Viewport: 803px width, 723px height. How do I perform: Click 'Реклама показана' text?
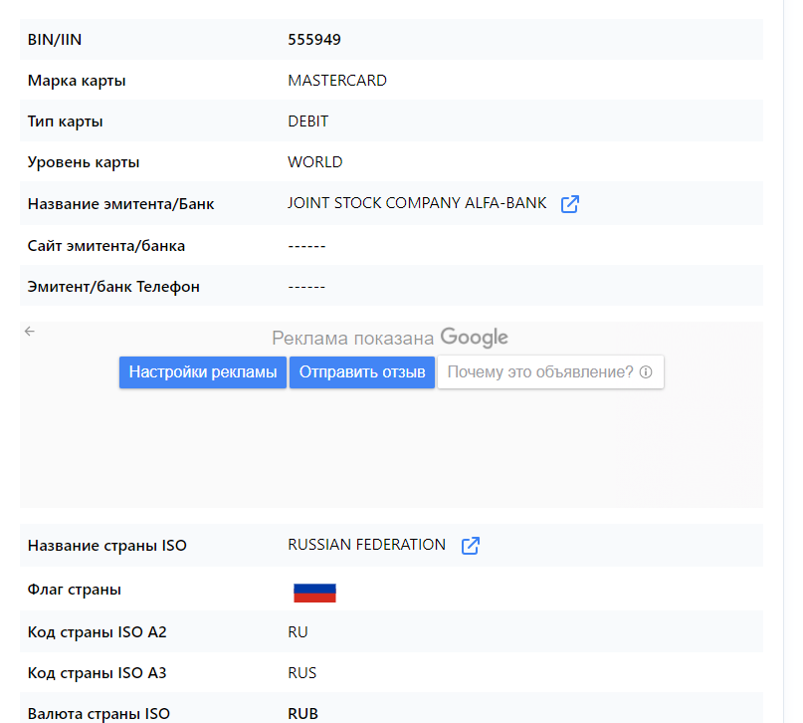[353, 339]
